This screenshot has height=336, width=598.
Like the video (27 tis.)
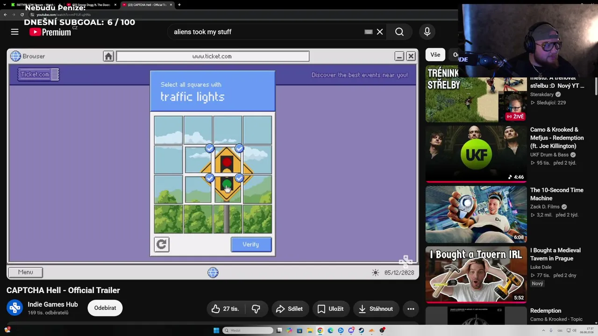coord(225,308)
